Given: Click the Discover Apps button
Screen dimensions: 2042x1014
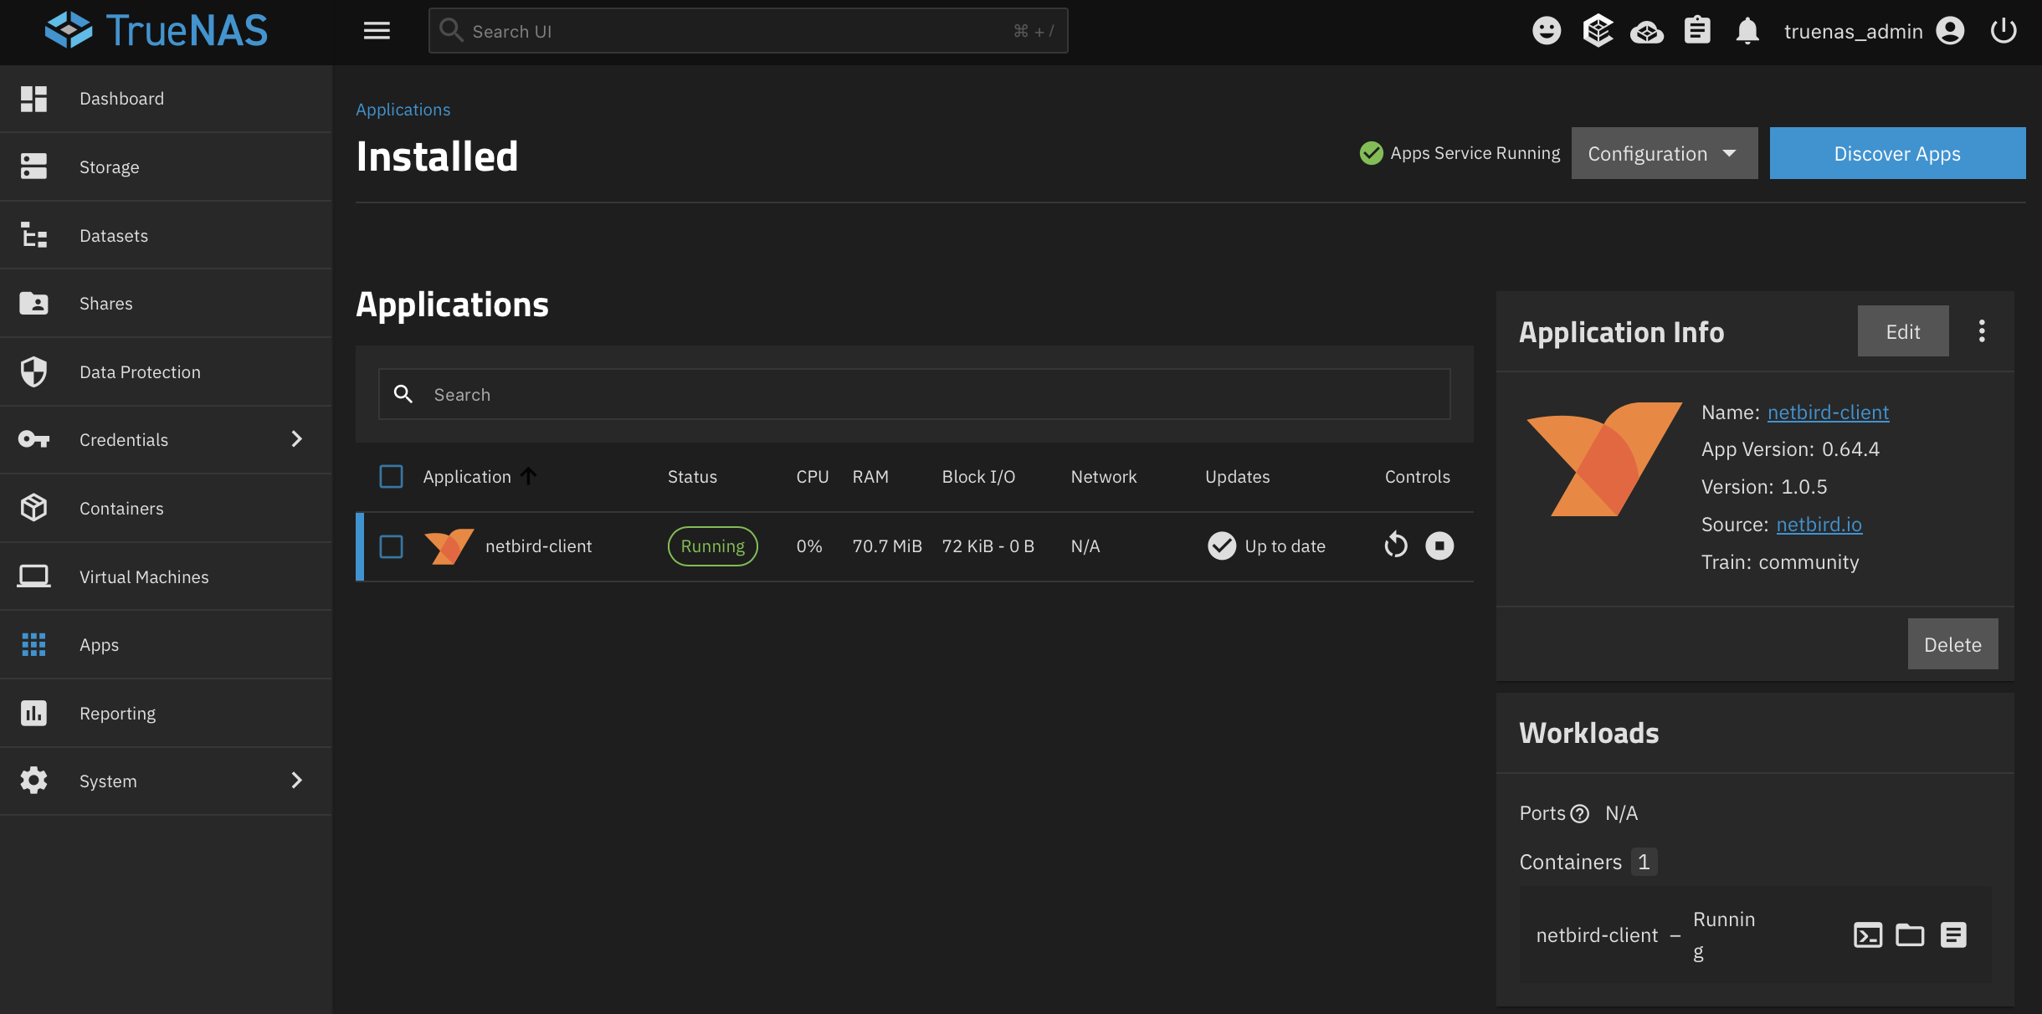Looking at the screenshot, I should click(x=1896, y=153).
